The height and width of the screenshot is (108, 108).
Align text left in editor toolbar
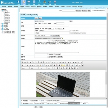coord(68,62)
